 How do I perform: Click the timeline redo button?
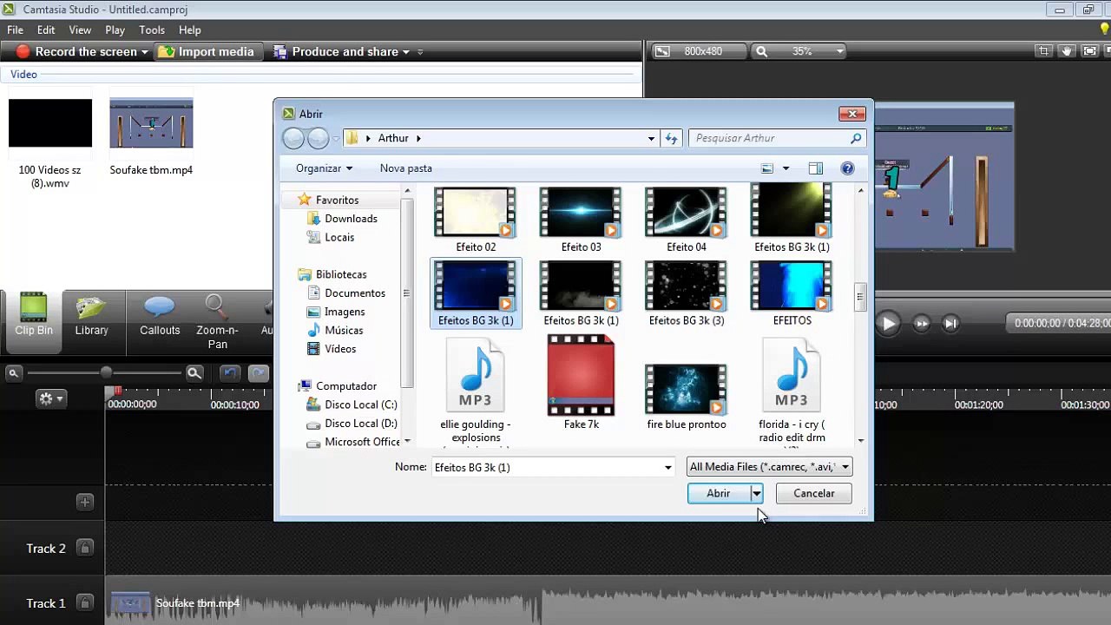click(x=259, y=373)
